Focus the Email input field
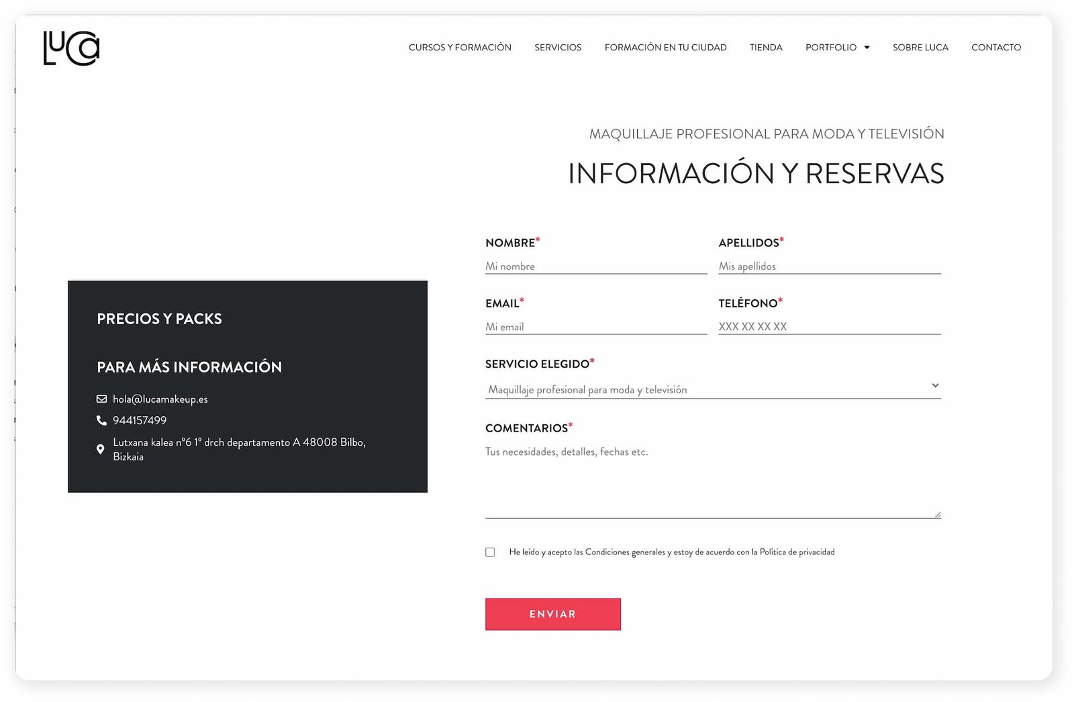1074x702 pixels. 596,327
